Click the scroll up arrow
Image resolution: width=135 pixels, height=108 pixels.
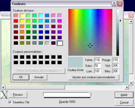131,21
